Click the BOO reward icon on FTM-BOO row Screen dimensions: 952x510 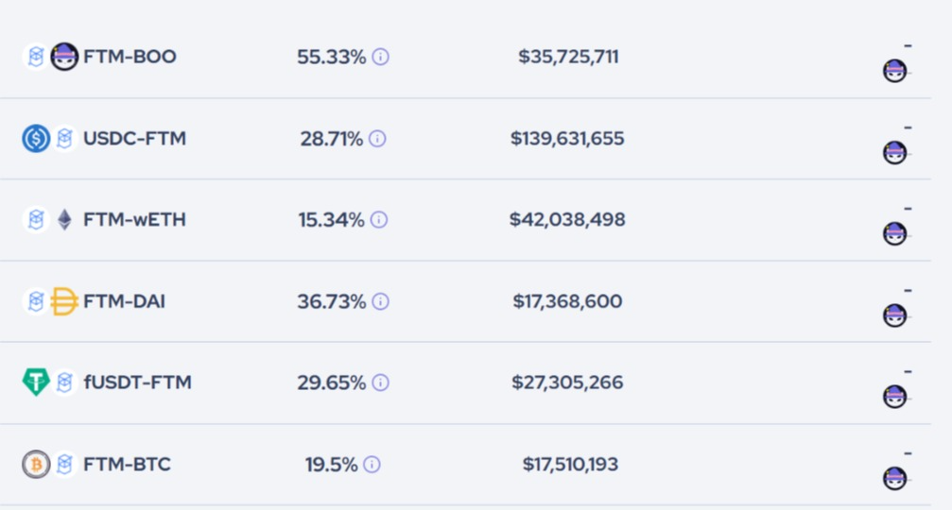tap(894, 71)
